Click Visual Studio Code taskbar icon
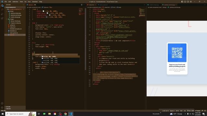Screen dimensions: 207x116 pos(71,114)
